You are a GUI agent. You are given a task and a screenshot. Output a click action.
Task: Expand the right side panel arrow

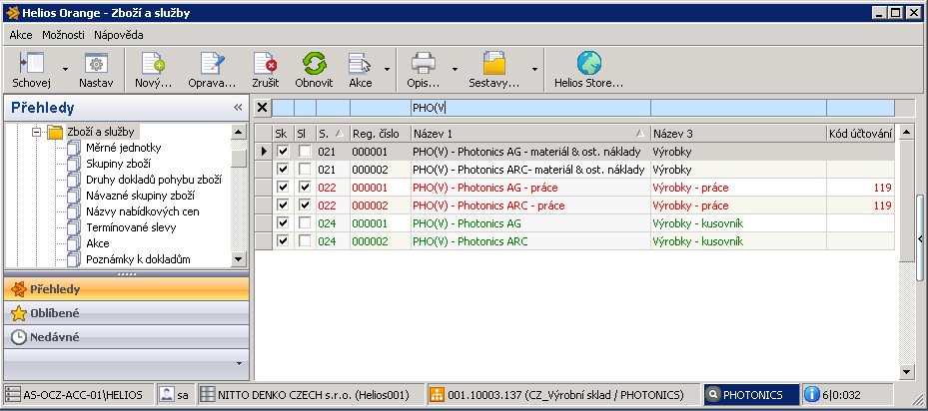click(920, 238)
